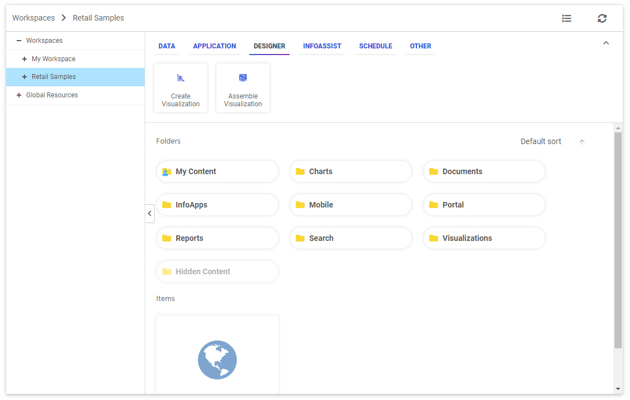
Task: Collapse the left navigation panel
Action: [x=149, y=213]
